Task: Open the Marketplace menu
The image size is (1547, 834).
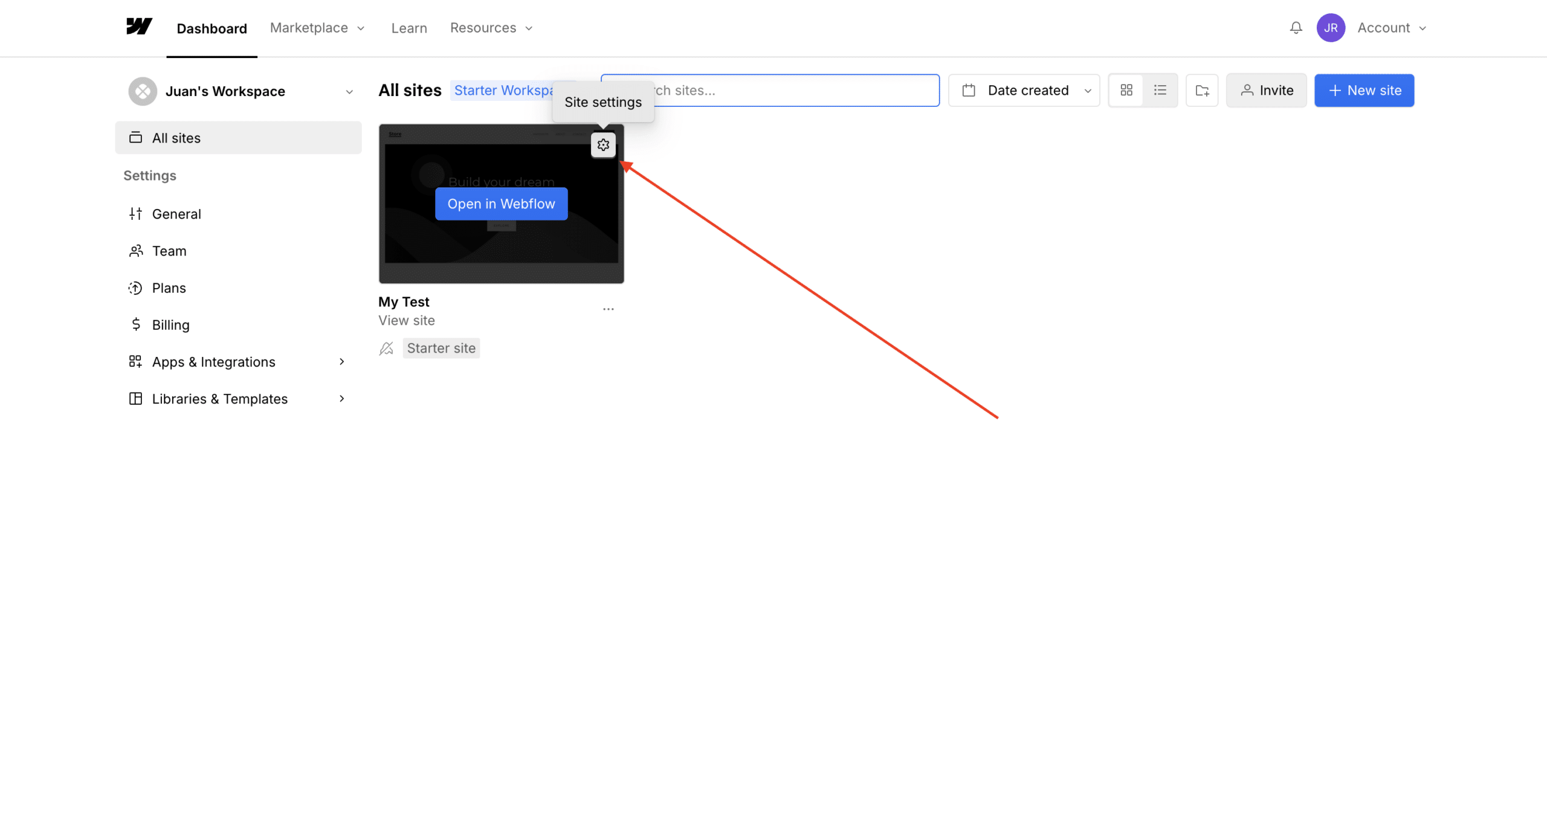Action: coord(316,27)
